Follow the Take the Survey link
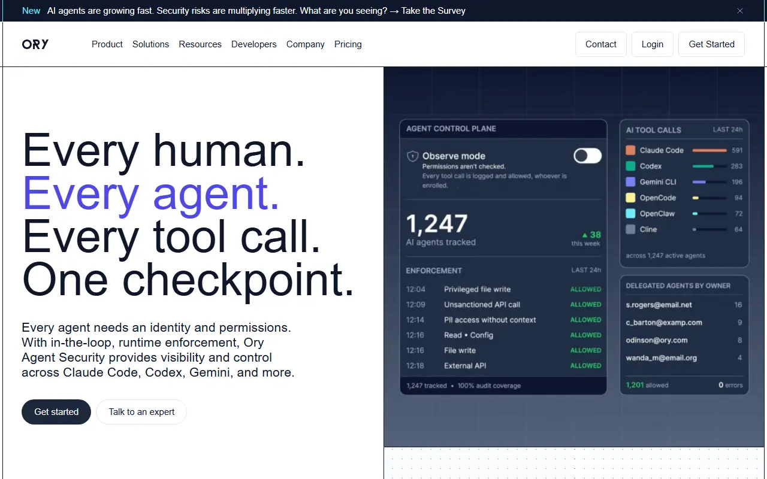The image size is (767, 479). (433, 11)
